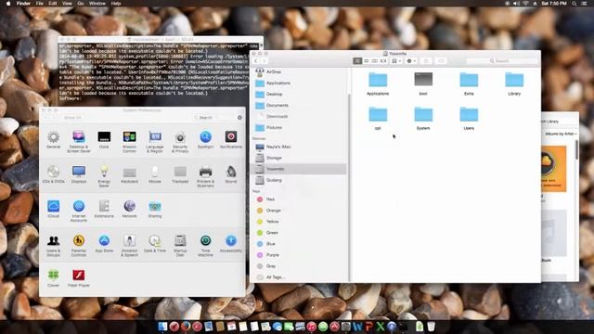594x334 pixels.
Task: Open Internet Accounts preferences
Action: (79, 211)
